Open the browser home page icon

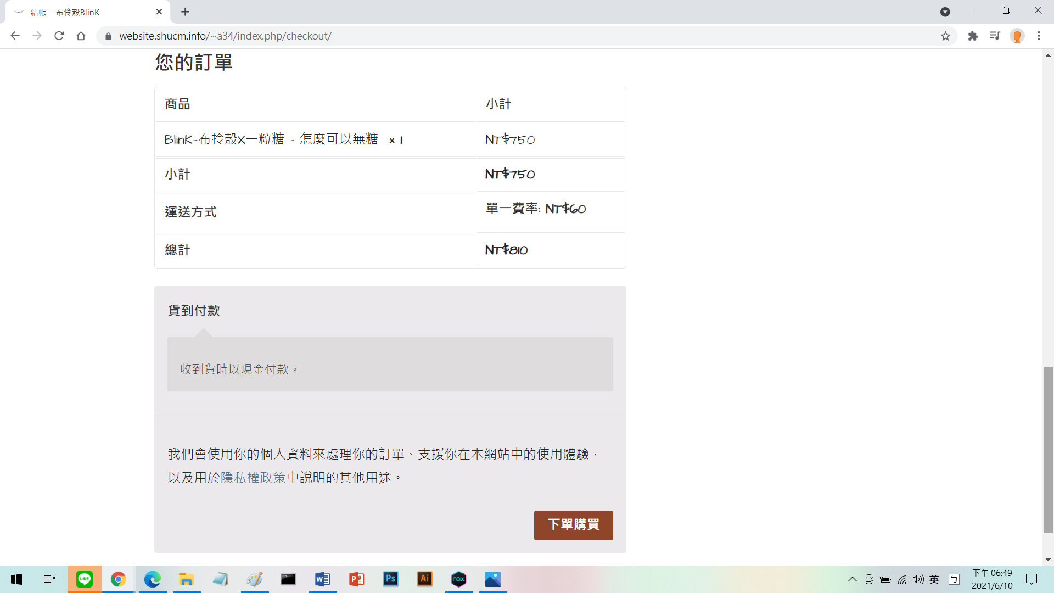(x=81, y=36)
